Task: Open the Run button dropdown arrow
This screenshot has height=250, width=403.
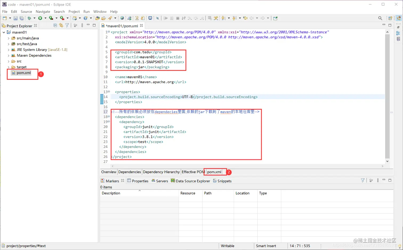Action: coord(45,18)
